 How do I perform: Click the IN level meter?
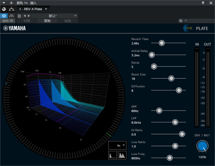tap(197, 87)
